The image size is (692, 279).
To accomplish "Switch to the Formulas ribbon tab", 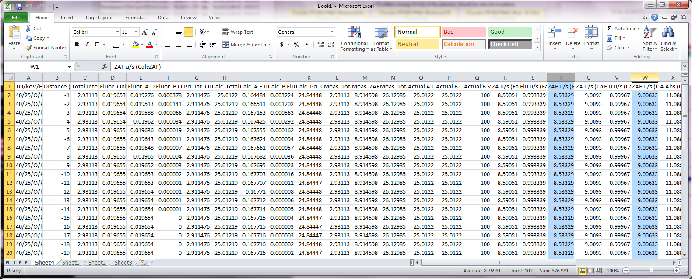I will pyautogui.click(x=135, y=18).
